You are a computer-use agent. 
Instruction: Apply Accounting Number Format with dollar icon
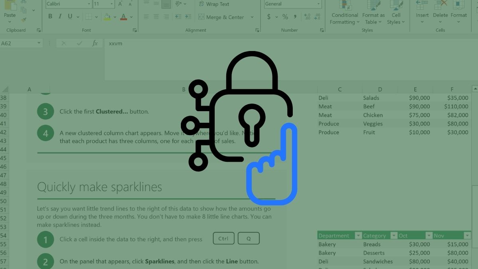pos(268,17)
